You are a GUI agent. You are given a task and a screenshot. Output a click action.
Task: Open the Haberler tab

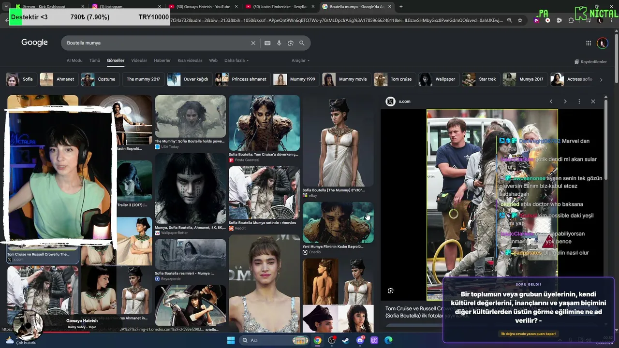[x=162, y=60]
